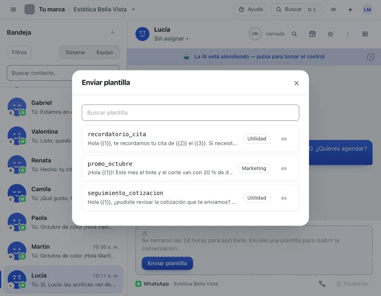Switch to the Equipo tab
Screen dimensions: 381x296
tap(105, 52)
